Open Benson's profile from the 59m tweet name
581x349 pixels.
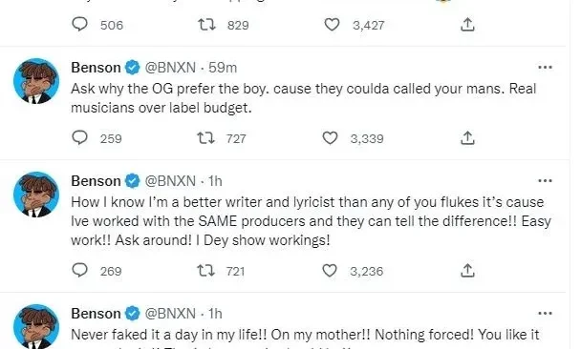point(96,68)
